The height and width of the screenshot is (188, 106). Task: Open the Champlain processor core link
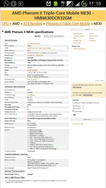[x=31, y=95]
